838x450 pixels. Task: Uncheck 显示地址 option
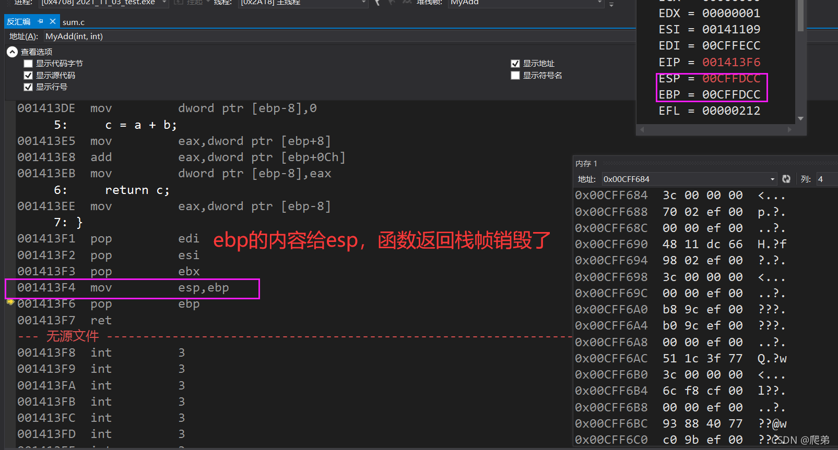515,64
